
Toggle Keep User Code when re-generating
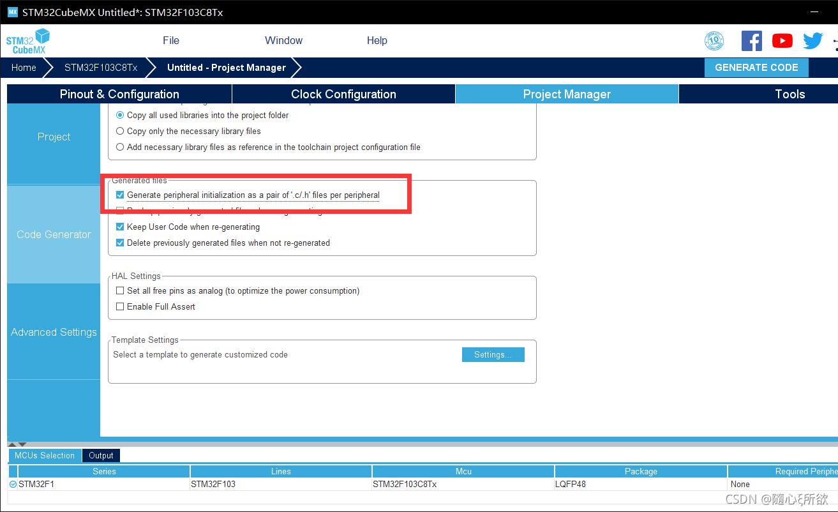[x=120, y=227]
